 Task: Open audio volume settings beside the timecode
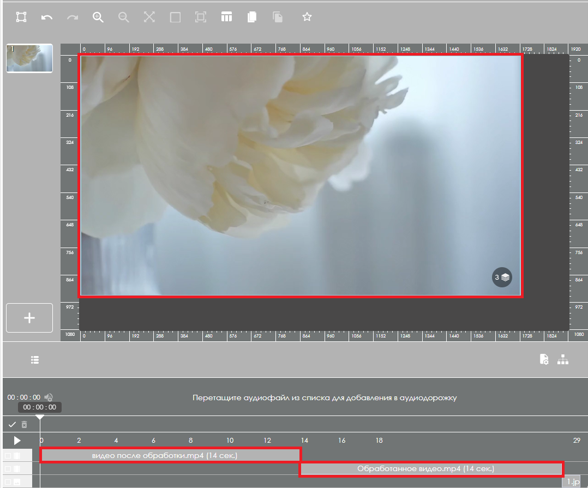tap(49, 397)
